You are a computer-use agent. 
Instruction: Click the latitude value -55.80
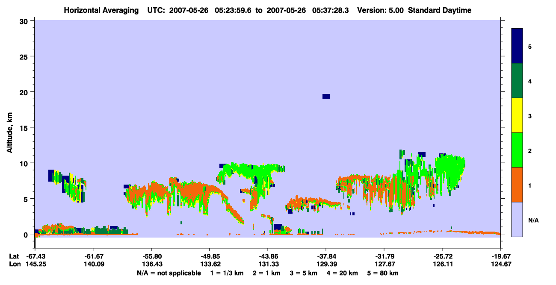point(151,256)
